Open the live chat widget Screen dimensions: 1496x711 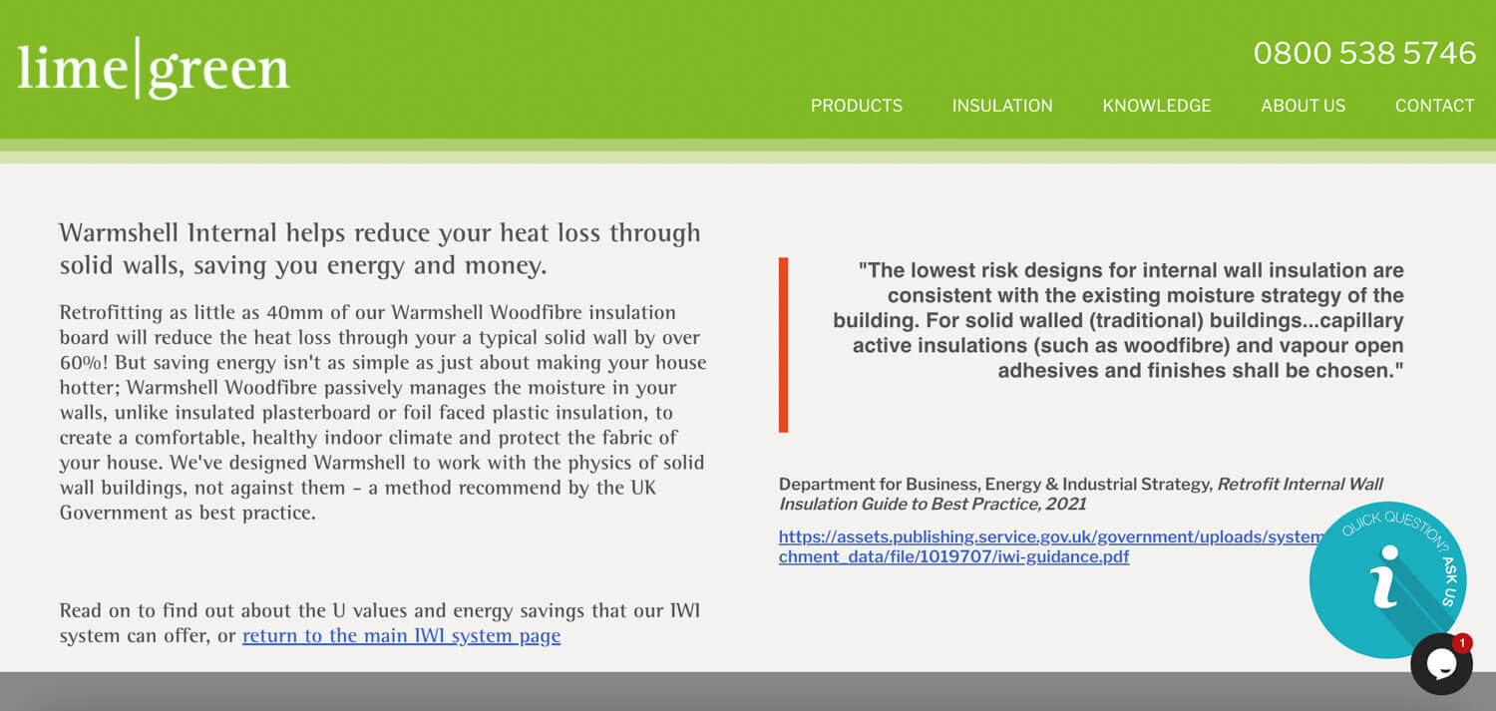coord(1441,664)
